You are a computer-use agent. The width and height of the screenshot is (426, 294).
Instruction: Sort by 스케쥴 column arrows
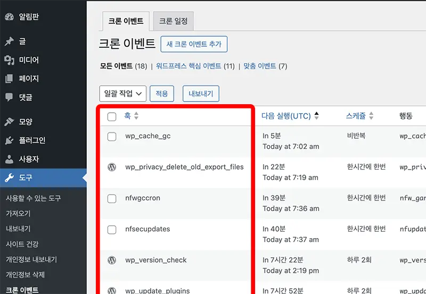[371, 116]
